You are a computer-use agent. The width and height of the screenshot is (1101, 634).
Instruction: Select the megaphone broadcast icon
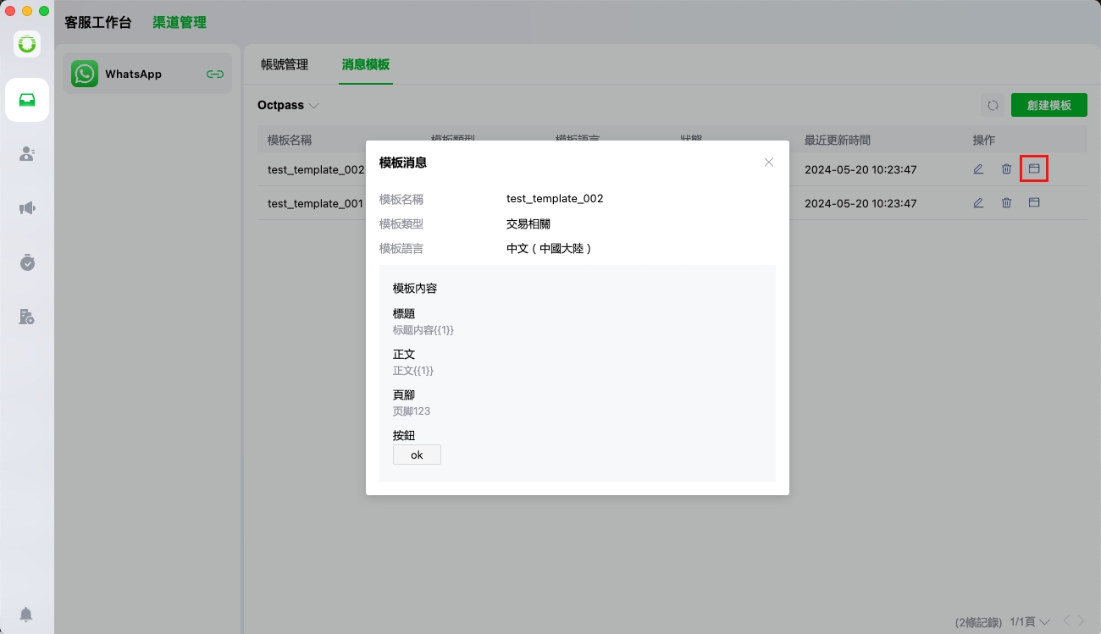[27, 208]
